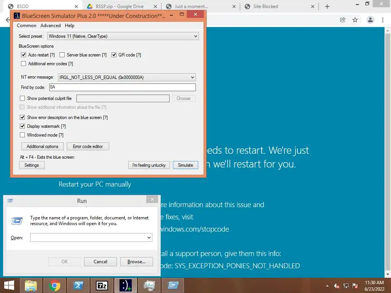This screenshot has width=391, height=293.
Task: Uncheck the Auto restart checkbox
Action: tap(23, 55)
